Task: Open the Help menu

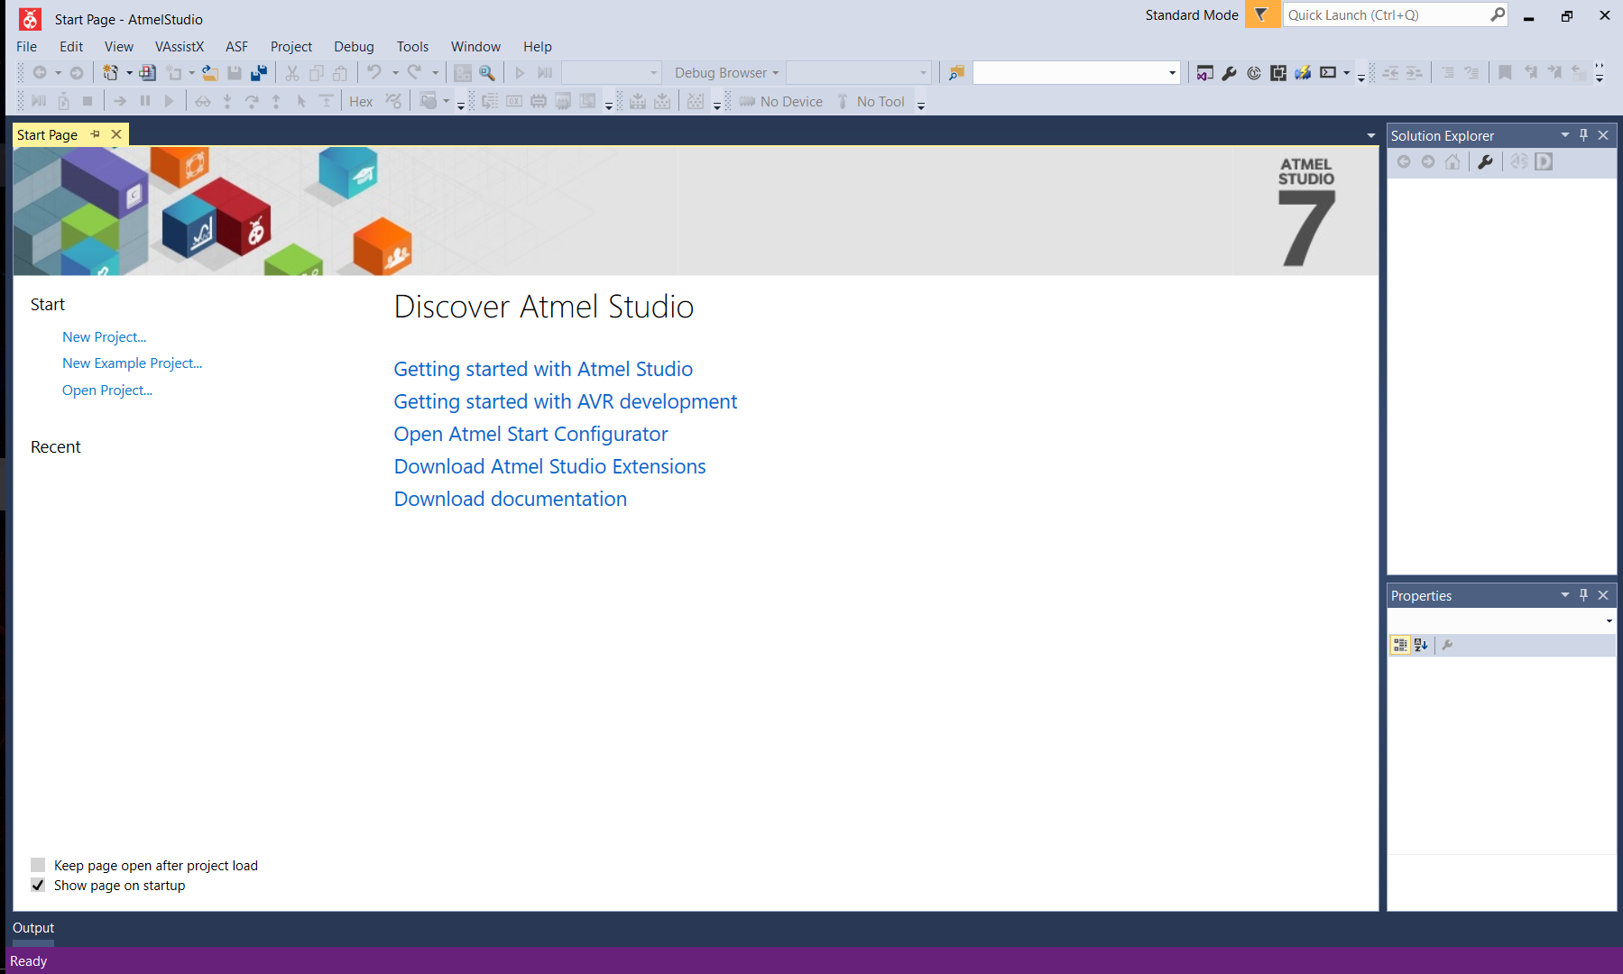Action: [537, 46]
